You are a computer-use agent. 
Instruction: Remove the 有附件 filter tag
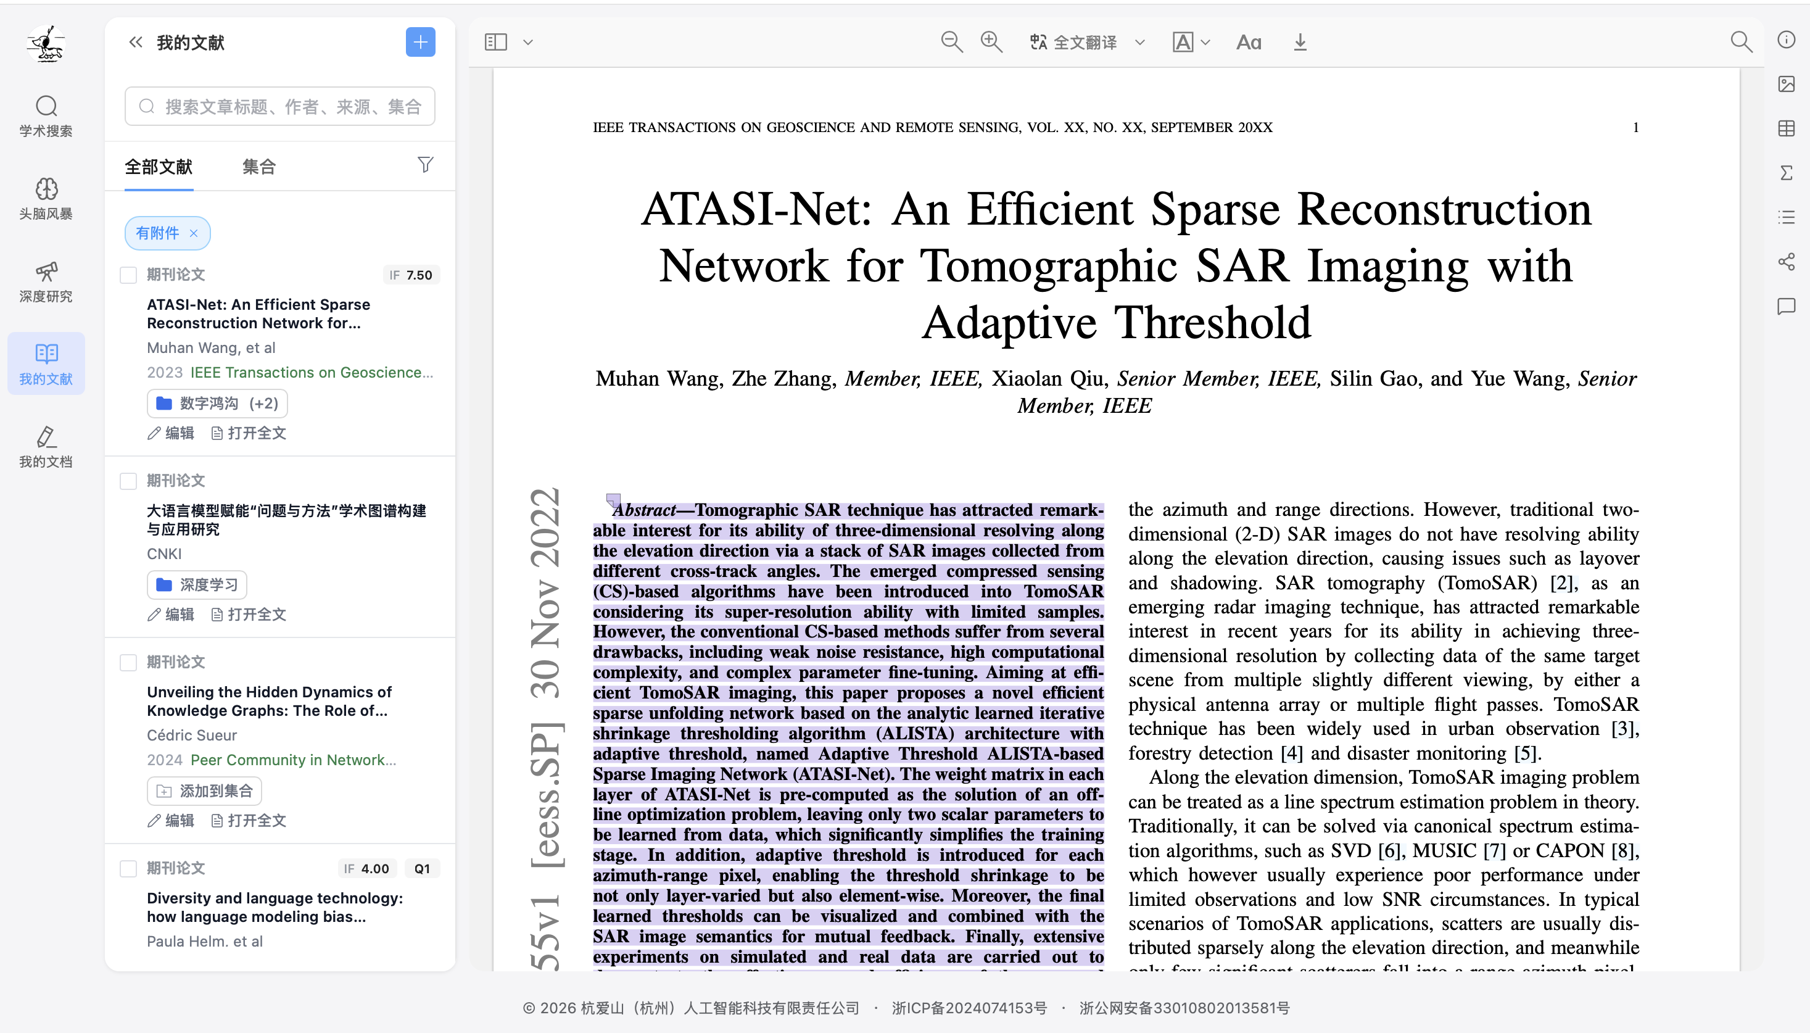click(x=194, y=233)
